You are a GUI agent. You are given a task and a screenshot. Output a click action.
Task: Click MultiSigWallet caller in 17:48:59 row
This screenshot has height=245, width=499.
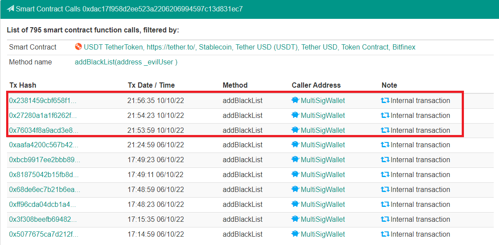pos(323,190)
